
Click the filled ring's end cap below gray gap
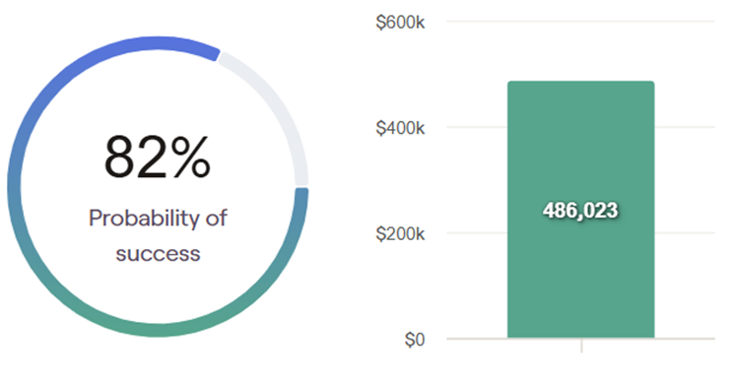tap(301, 193)
